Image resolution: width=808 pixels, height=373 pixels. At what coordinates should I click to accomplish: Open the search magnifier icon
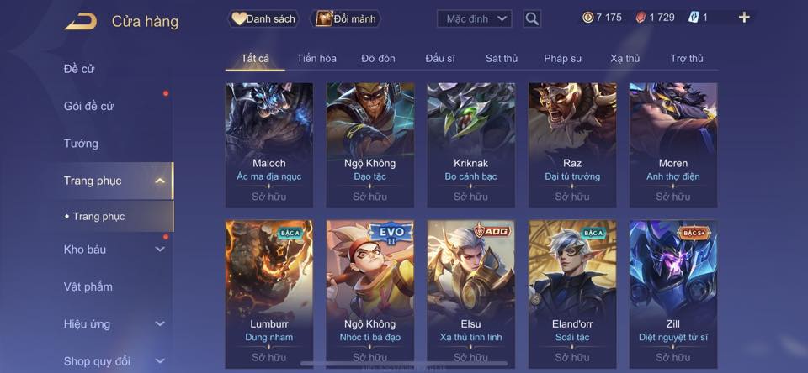(532, 19)
